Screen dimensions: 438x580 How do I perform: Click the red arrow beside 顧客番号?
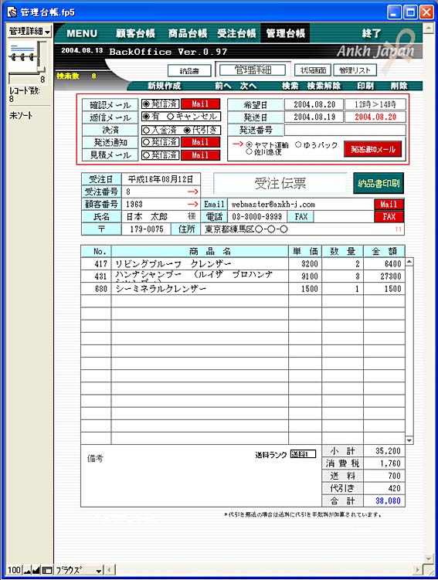point(192,204)
